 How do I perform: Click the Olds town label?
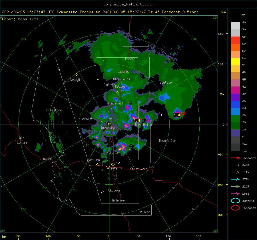pyautogui.click(x=109, y=119)
